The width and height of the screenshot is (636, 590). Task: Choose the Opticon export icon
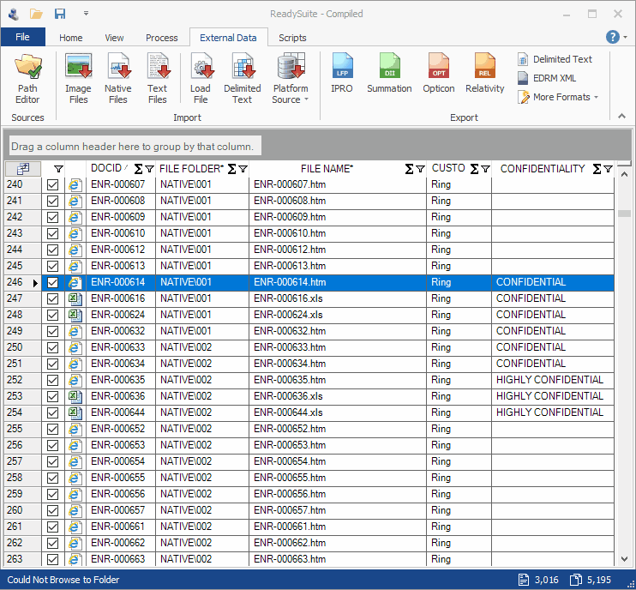pos(438,74)
